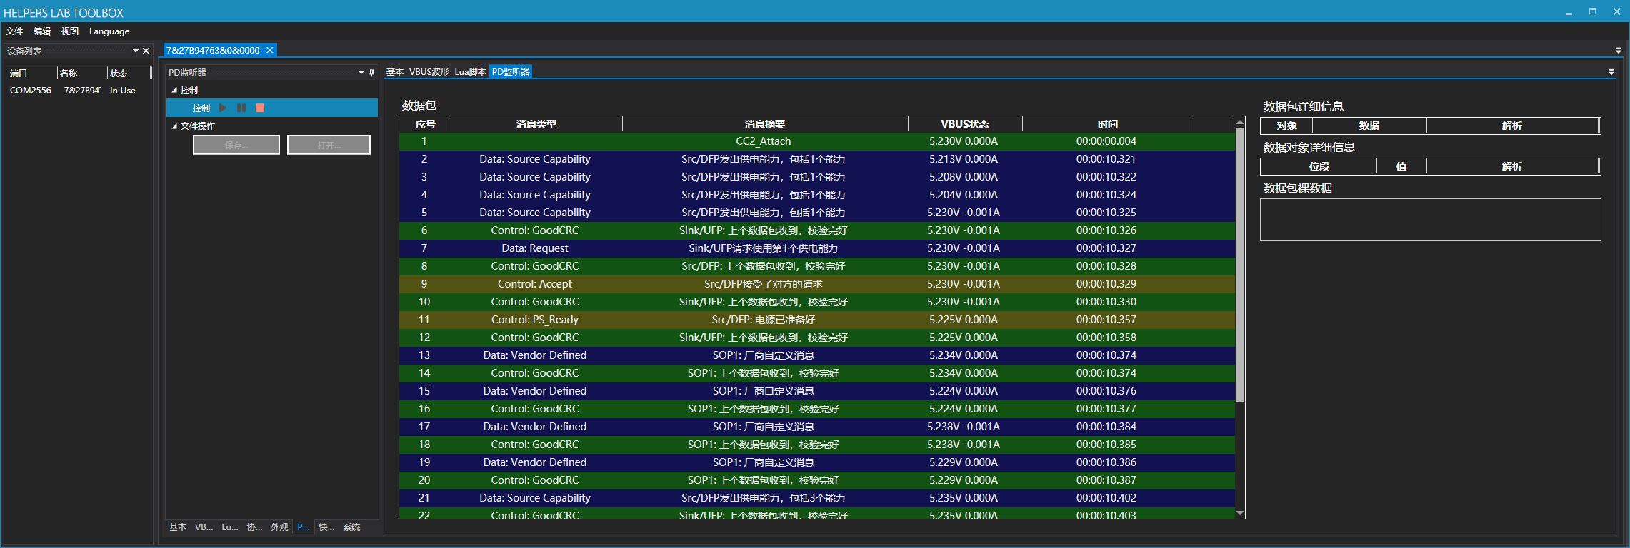Click the 时间 column header
Image resolution: width=1630 pixels, height=548 pixels.
tap(1108, 124)
